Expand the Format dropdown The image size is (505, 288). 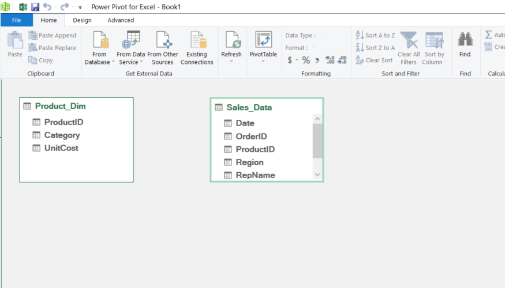click(x=313, y=48)
